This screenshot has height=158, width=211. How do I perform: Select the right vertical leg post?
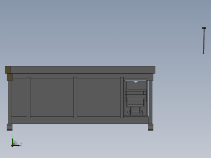[151, 102]
